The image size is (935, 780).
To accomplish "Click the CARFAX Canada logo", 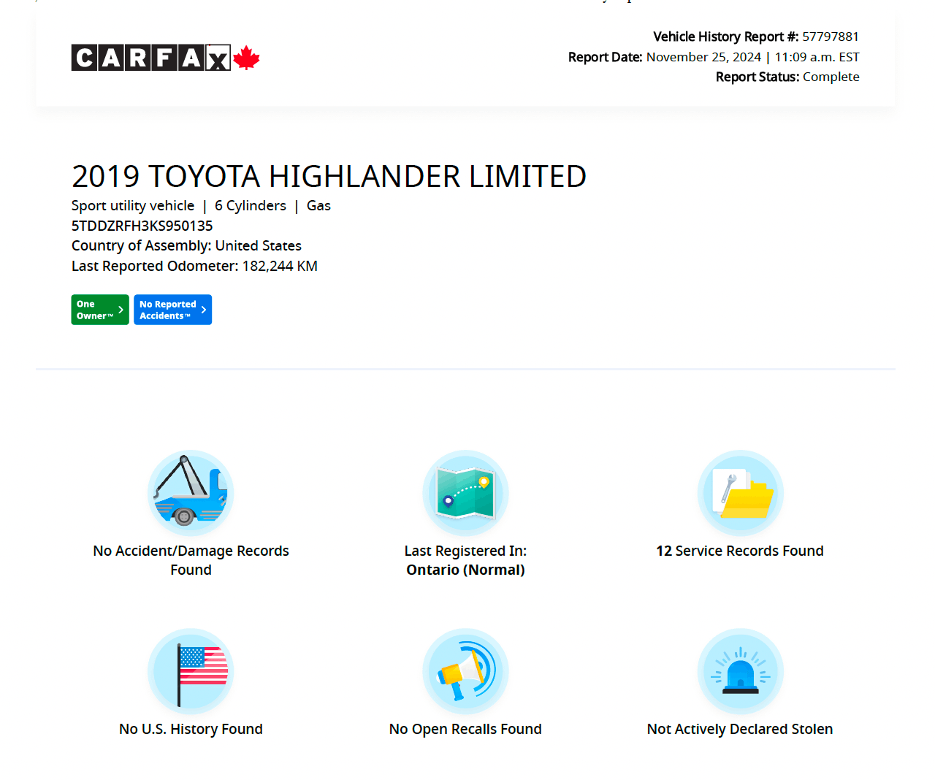I will click(x=165, y=58).
